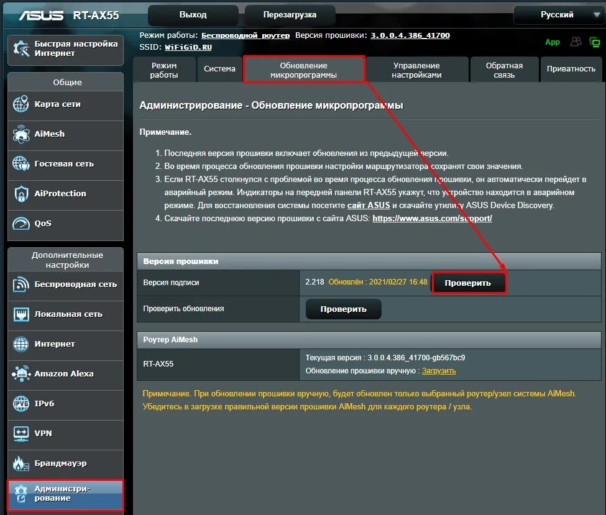This screenshot has height=515, width=606.
Task: Click firmware version 3.0.0.4.386_41700 link
Action: pyautogui.click(x=410, y=35)
